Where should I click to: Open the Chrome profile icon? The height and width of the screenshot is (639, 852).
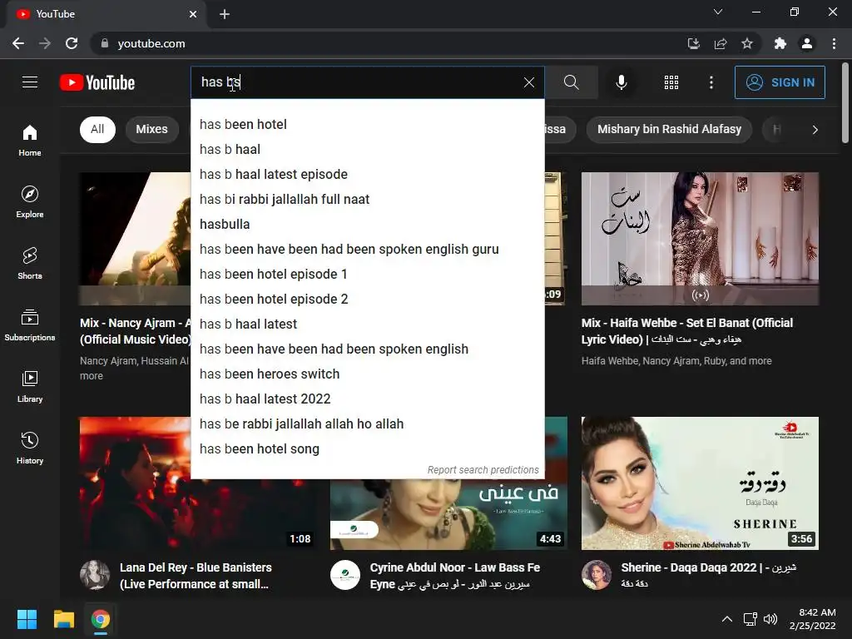point(807,43)
